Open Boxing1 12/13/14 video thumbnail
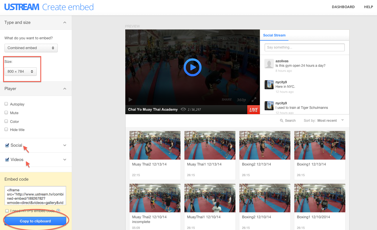The height and width of the screenshot is (230, 377). pos(320,145)
